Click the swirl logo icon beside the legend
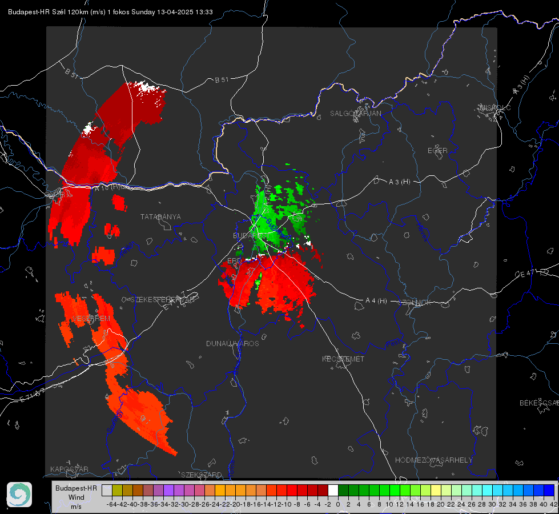 pos(19,495)
